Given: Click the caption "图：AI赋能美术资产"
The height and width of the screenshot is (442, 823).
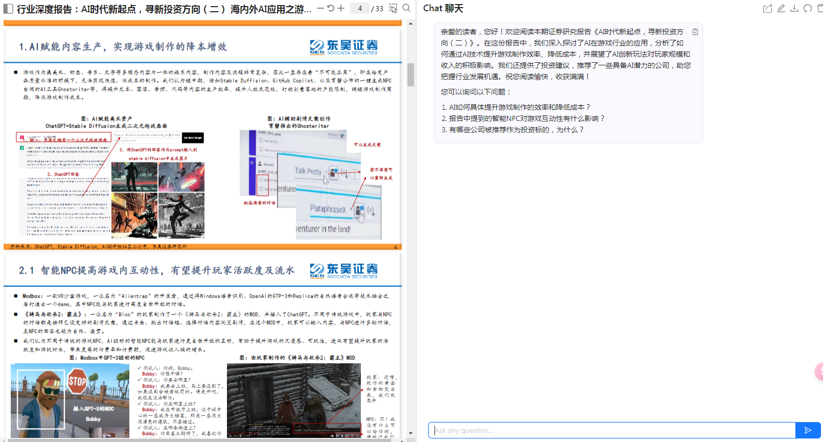Looking at the screenshot, I should (106, 118).
